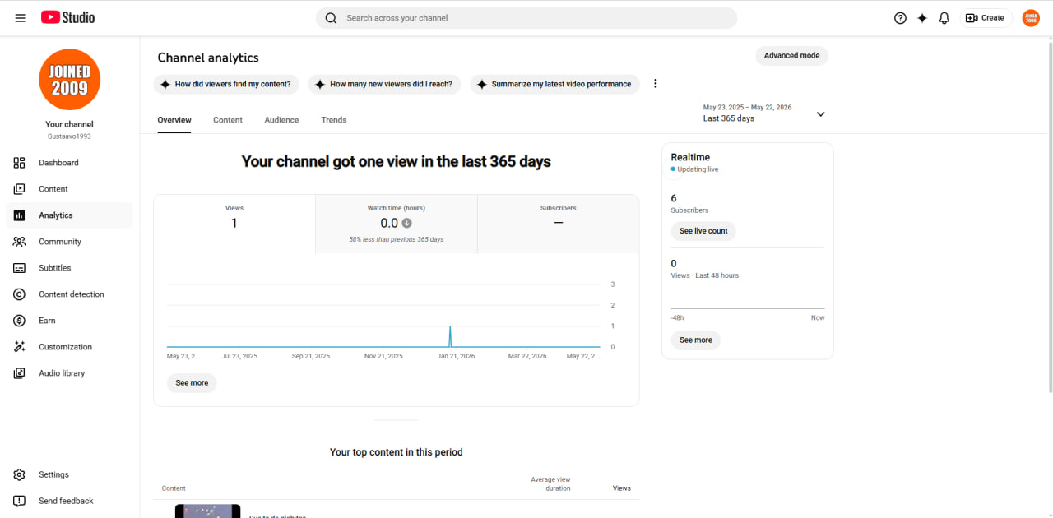Click the Send feedback label

tap(66, 501)
